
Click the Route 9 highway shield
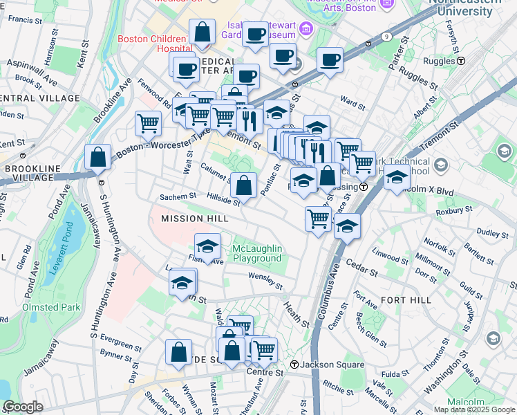387,36
